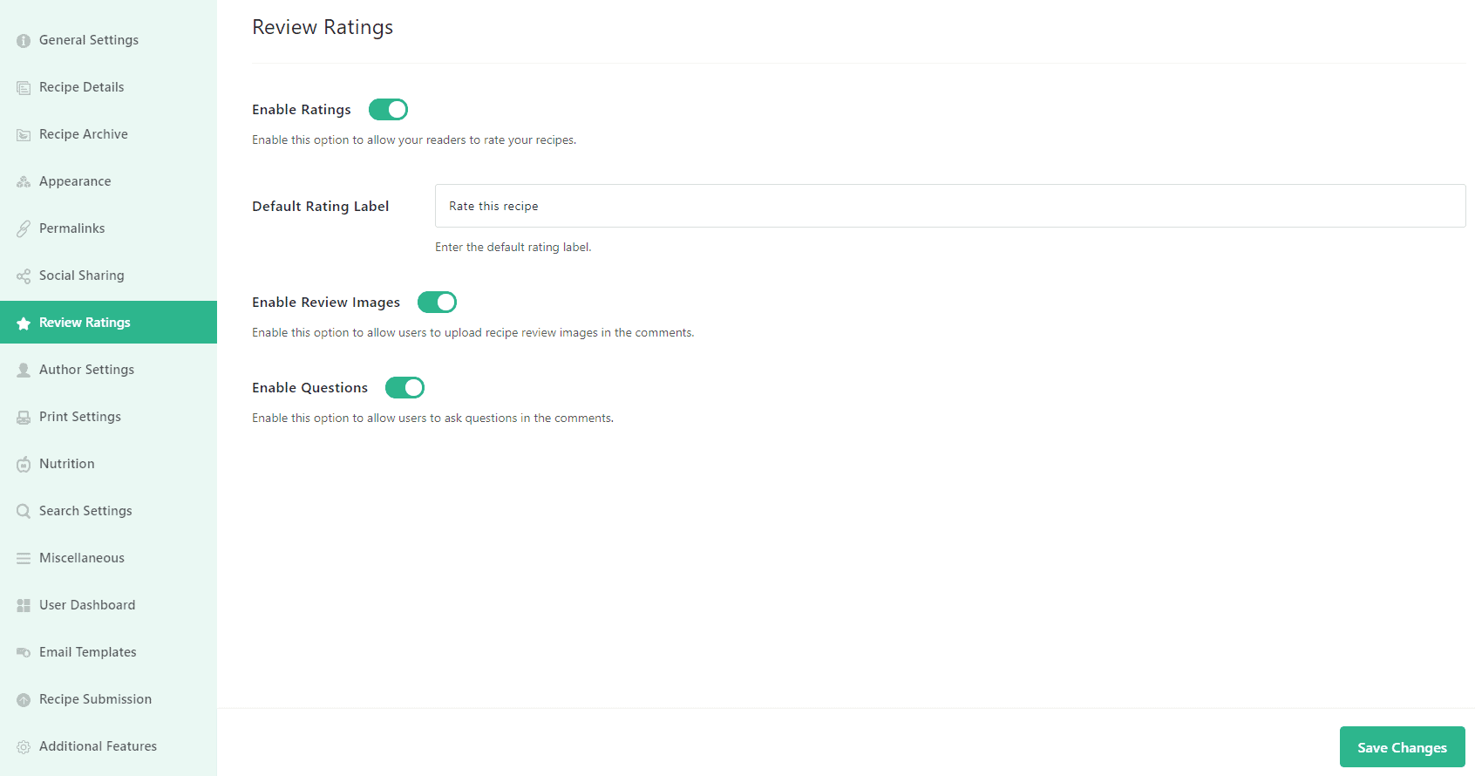Open Author Settings
Image resolution: width=1475 pixels, height=776 pixels.
108,370
